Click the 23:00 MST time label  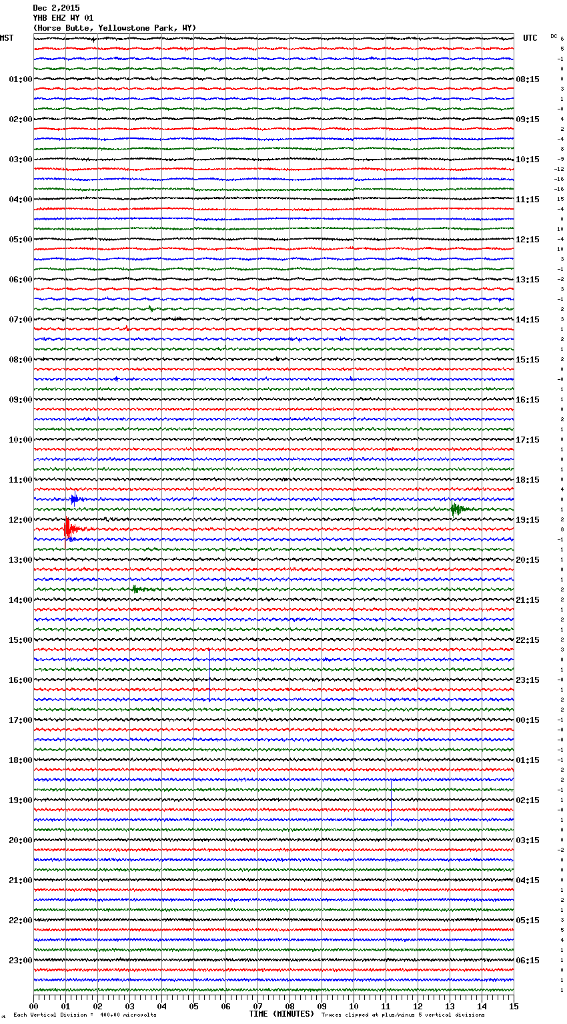tap(20, 961)
